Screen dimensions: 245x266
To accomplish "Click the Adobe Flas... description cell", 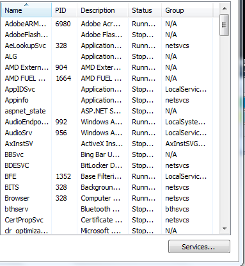I will pyautogui.click(x=102, y=35).
